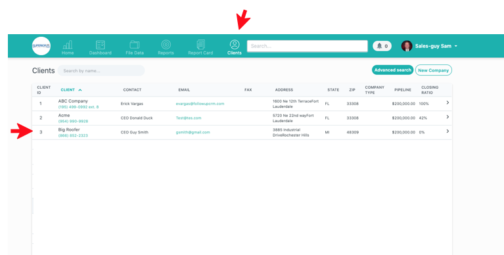
Task: Click Acme's phone number (954) 990-9928
Action: pyautogui.click(x=73, y=121)
